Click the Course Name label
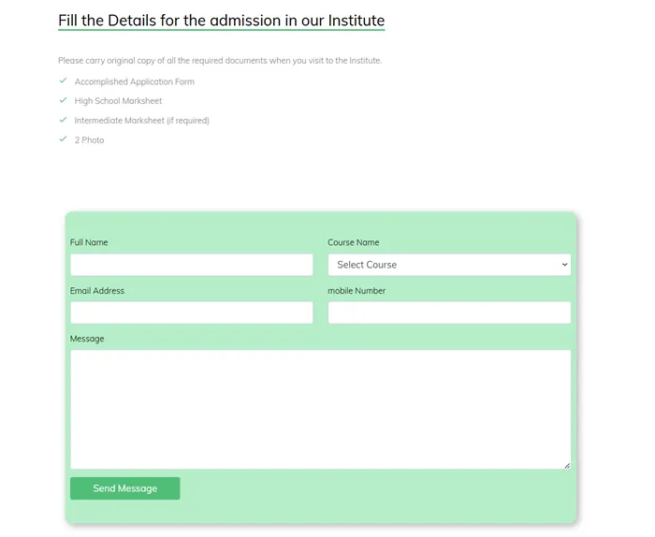The image size is (655, 537). point(354,242)
